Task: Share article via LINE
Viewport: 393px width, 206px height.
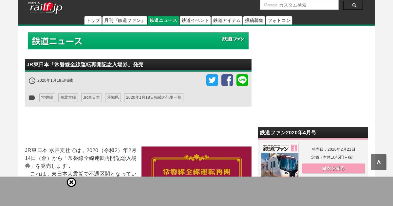Action: click(242, 80)
